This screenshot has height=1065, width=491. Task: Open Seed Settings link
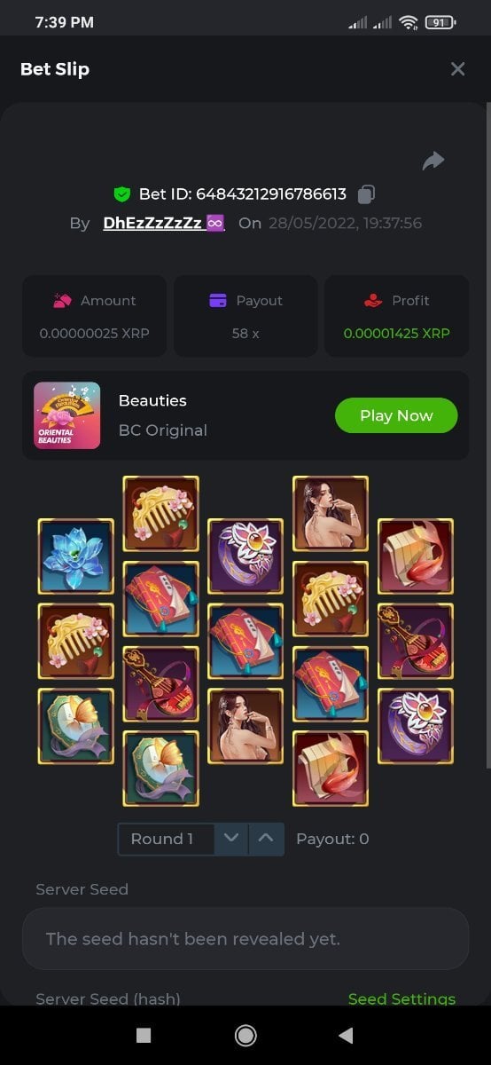401,998
